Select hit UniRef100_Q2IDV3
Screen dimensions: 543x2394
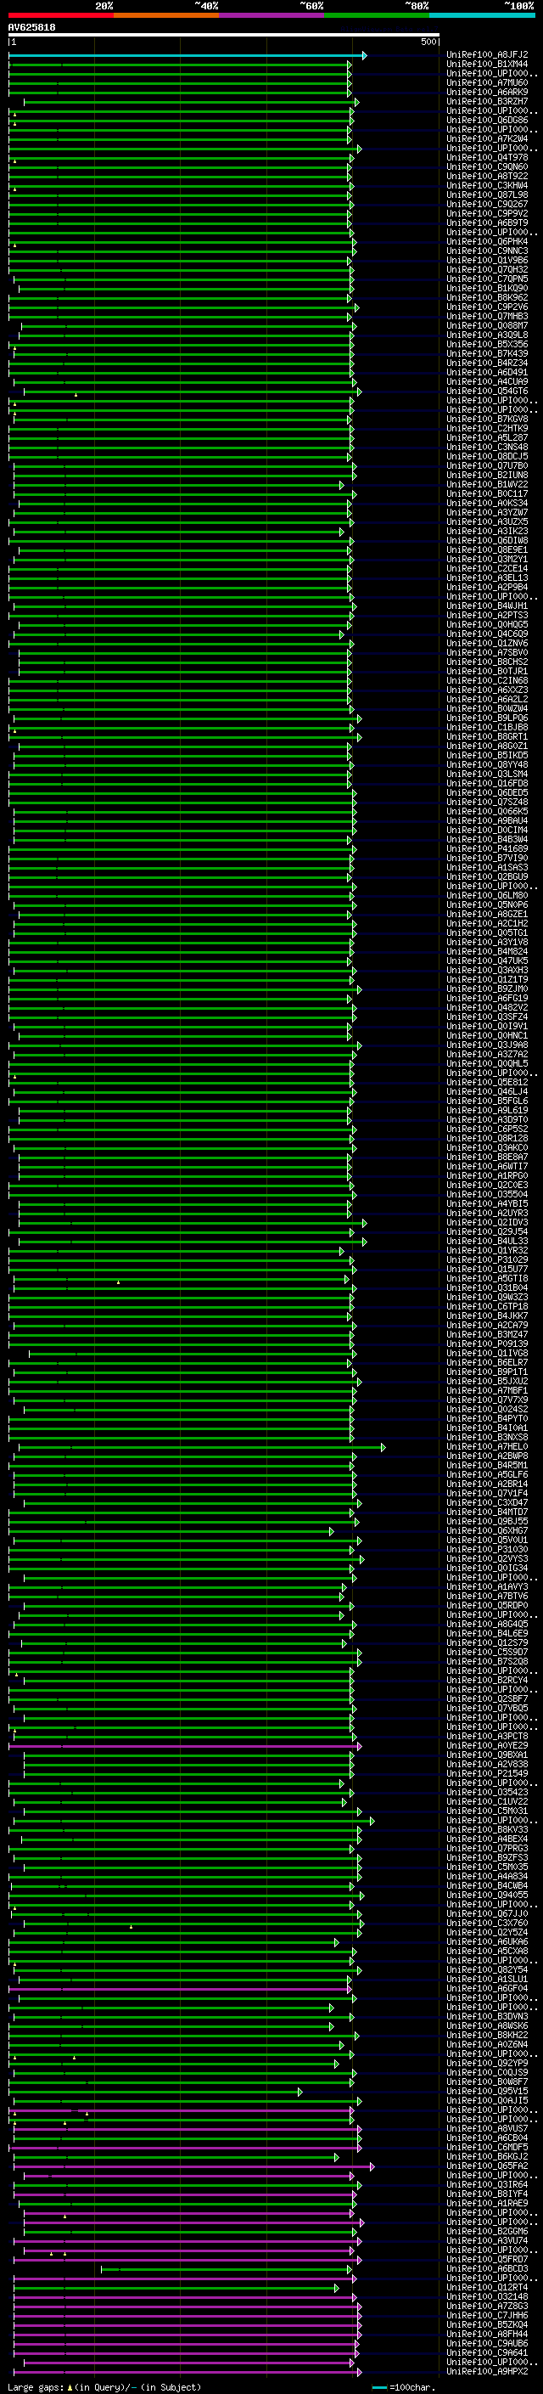tap(487, 1222)
